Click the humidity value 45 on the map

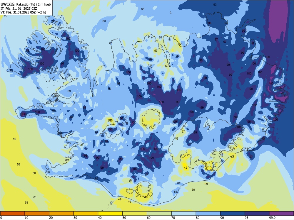click(111, 120)
